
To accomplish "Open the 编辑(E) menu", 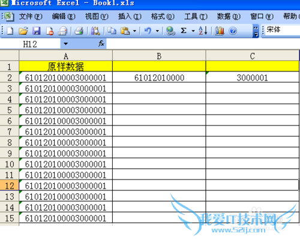I will click(x=64, y=16).
